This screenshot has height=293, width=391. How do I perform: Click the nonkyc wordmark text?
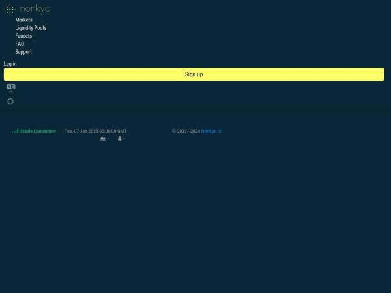coord(35,9)
